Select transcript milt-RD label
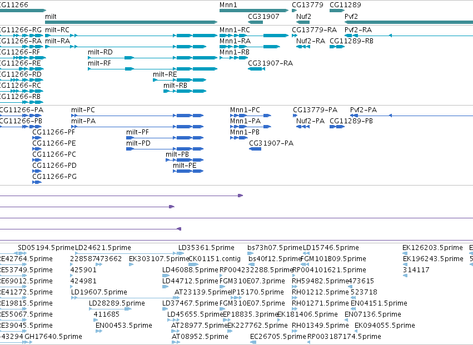Viewport: 473px width, 345px height. pyautogui.click(x=100, y=52)
